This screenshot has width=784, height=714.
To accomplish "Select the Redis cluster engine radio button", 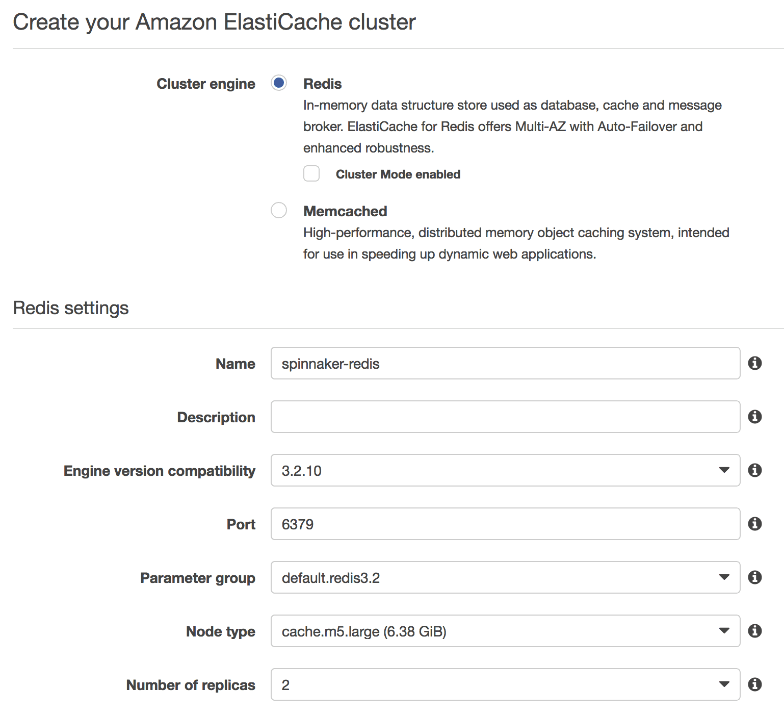I will coord(279,83).
